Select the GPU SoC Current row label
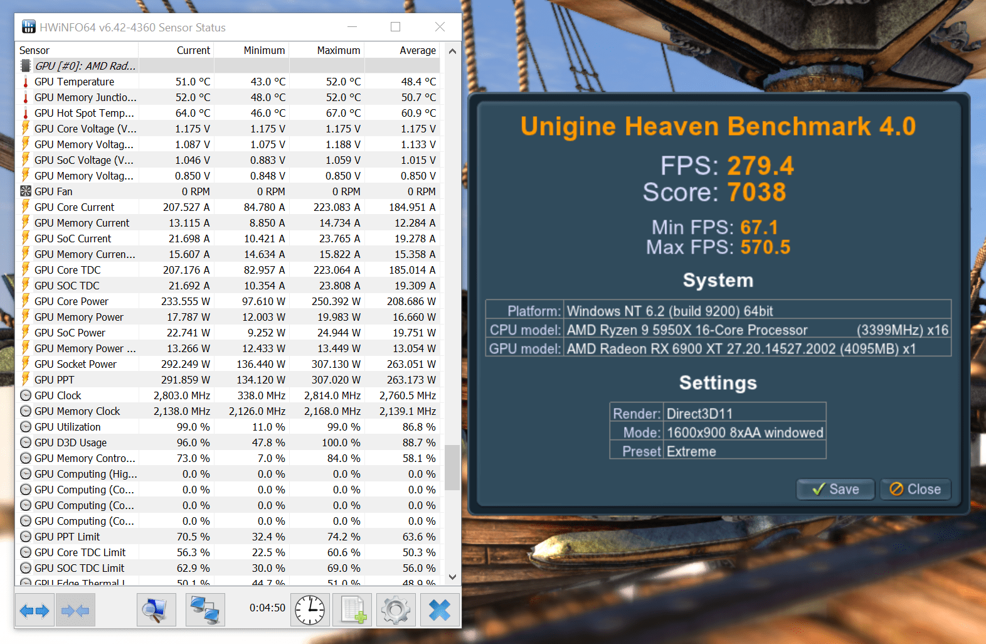Image resolution: width=986 pixels, height=644 pixels. point(73,239)
